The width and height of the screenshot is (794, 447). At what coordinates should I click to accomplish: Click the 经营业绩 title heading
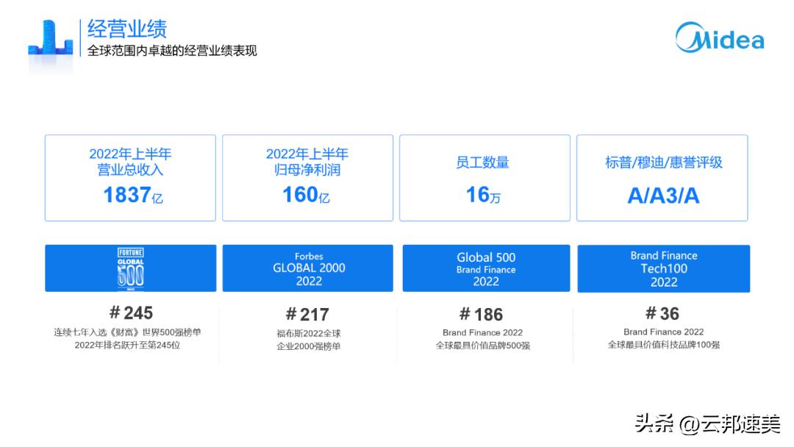pyautogui.click(x=126, y=28)
